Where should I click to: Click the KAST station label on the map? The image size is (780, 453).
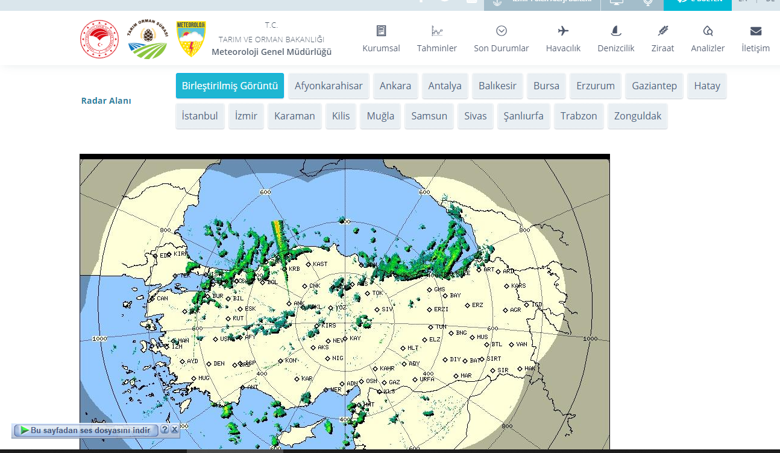click(x=320, y=264)
